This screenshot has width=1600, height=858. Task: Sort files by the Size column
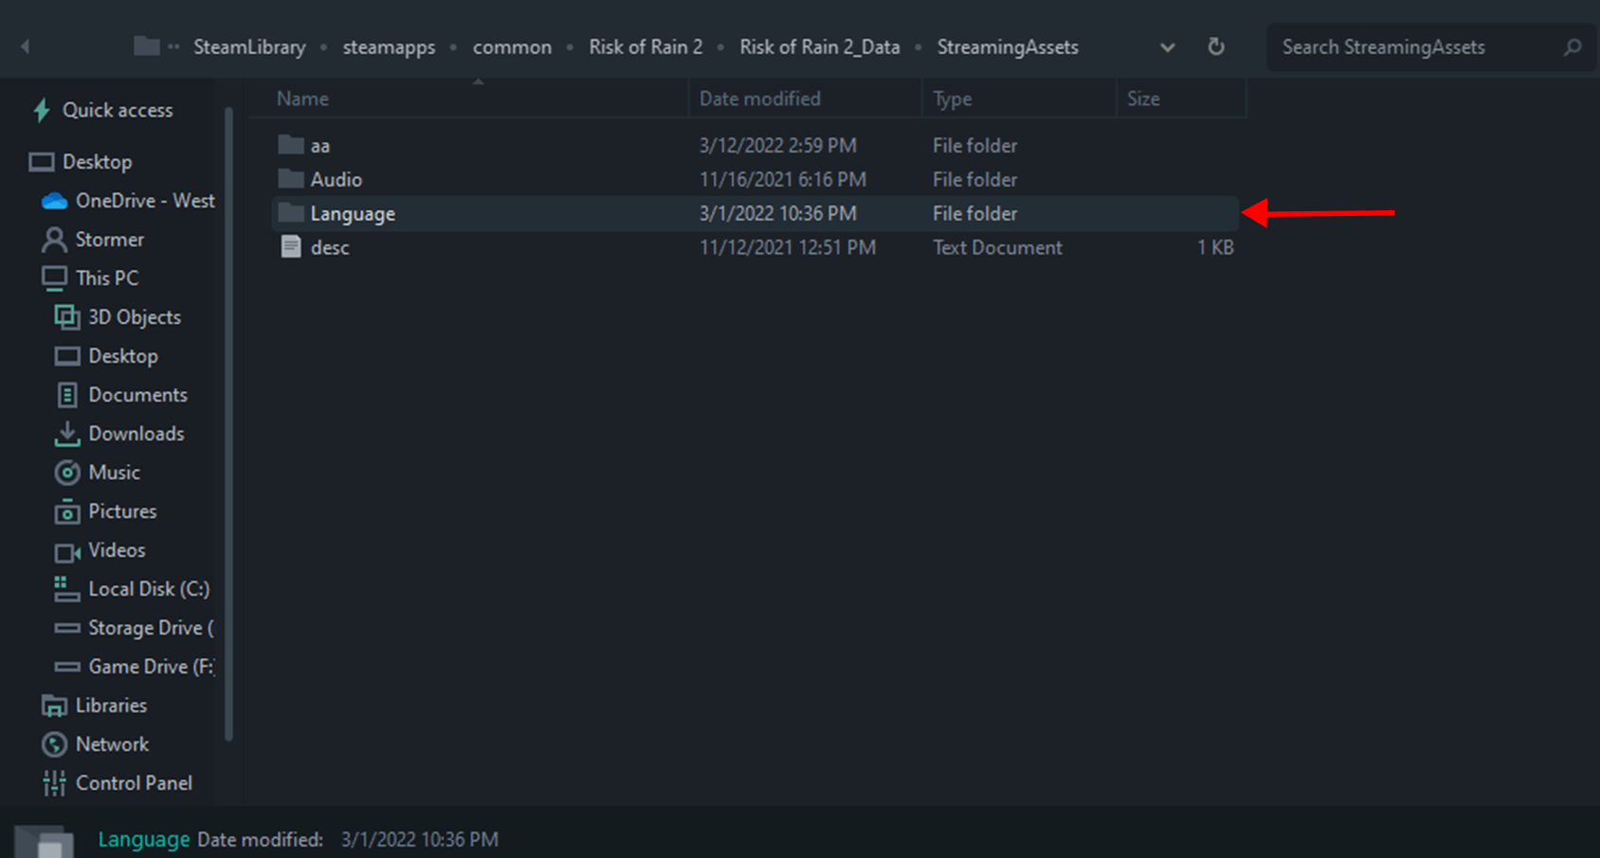click(1181, 98)
